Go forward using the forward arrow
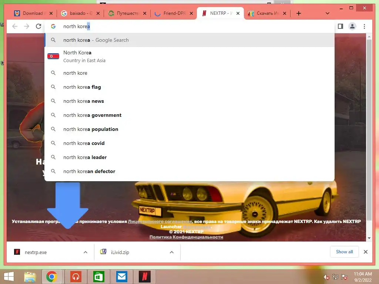Viewport: 379px width, 284px height. pos(27,26)
